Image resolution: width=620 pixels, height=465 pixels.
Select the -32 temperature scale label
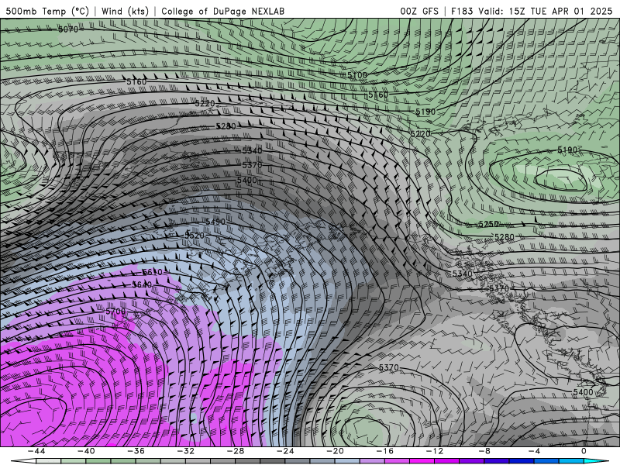[x=186, y=451]
